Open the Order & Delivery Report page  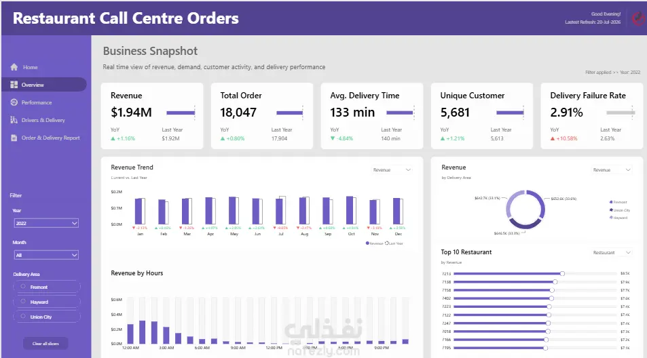50,138
